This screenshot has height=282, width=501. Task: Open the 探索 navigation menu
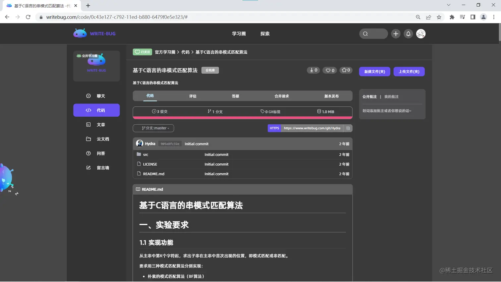pyautogui.click(x=264, y=33)
